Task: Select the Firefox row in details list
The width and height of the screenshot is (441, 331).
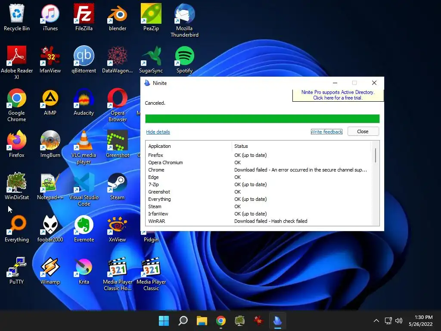Action: pos(259,155)
